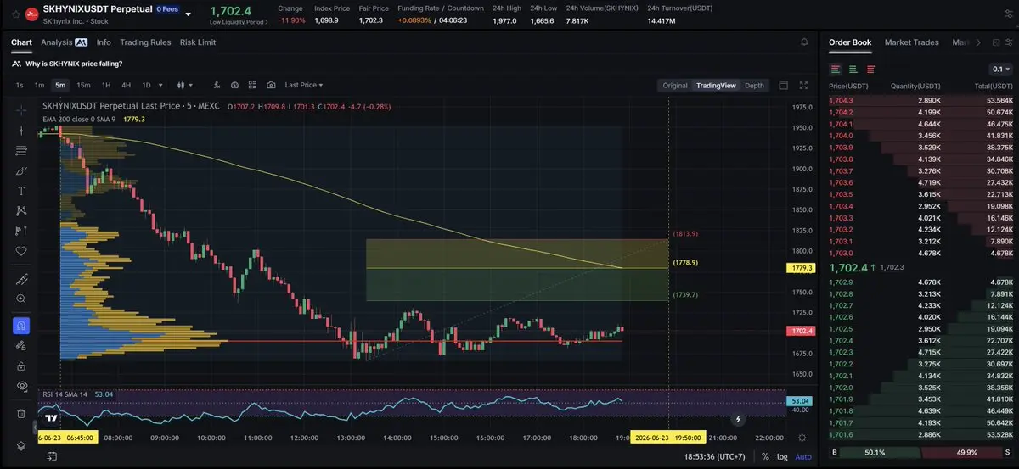Select the ruler measure tool
The height and width of the screenshot is (469, 1019).
(x=21, y=279)
